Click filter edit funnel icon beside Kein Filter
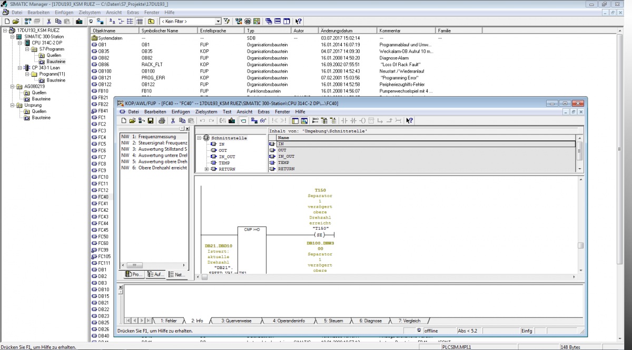Image resolution: width=632 pixels, height=350 pixels. click(227, 22)
